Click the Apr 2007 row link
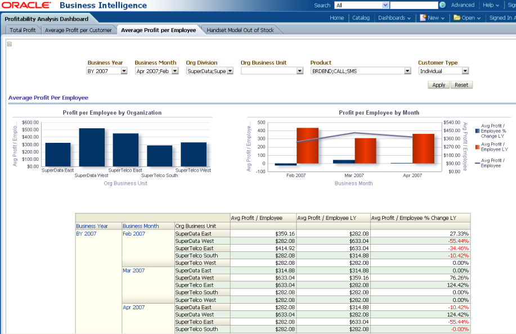Viewport: 516px width, 334px height. 133,308
